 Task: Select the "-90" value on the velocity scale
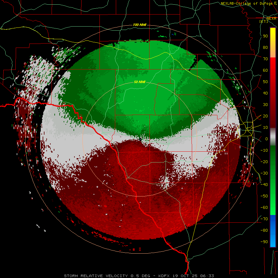(264, 242)
